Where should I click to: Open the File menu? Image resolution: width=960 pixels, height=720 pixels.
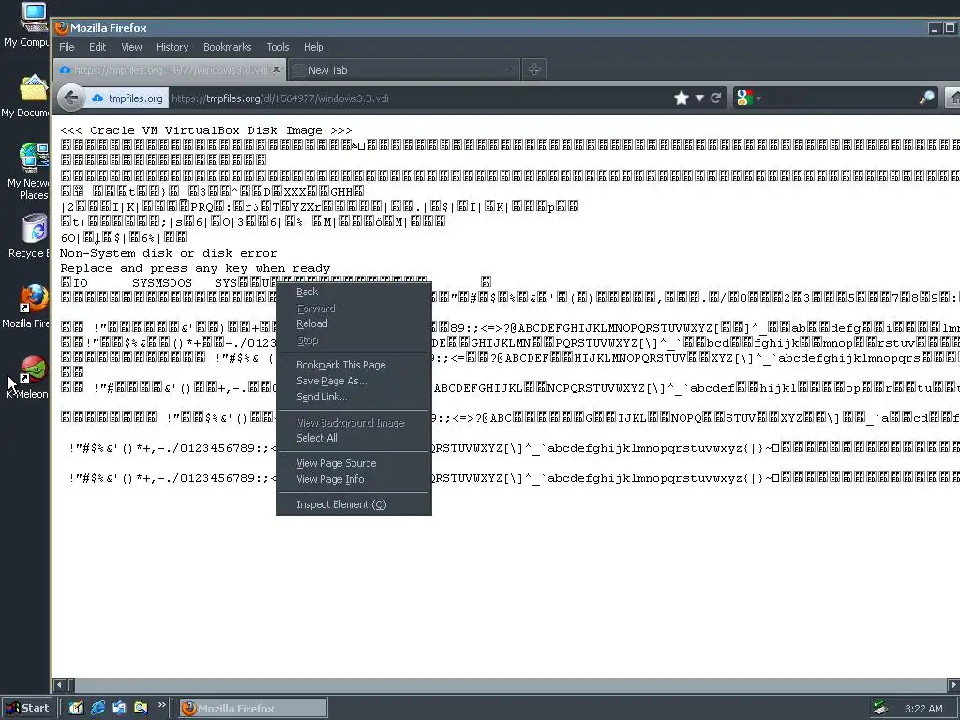(67, 47)
